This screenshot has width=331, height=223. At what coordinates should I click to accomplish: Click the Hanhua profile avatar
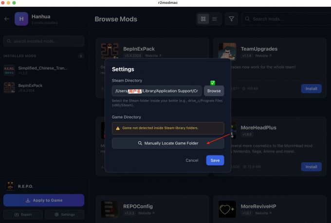[x=21, y=19]
